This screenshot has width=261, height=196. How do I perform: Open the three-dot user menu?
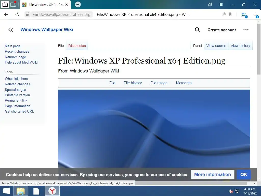(246, 30)
